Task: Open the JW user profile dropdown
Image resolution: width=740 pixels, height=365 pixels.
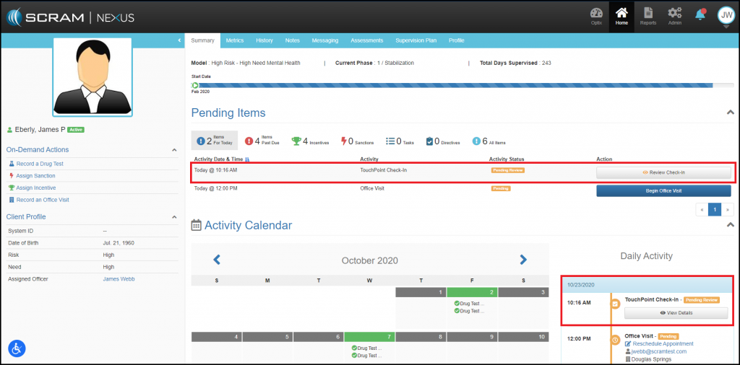Action: coord(725,16)
